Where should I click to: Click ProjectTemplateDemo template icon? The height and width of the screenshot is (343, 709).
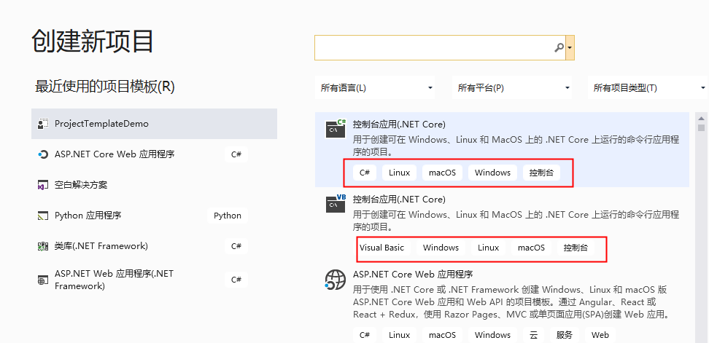(x=42, y=124)
